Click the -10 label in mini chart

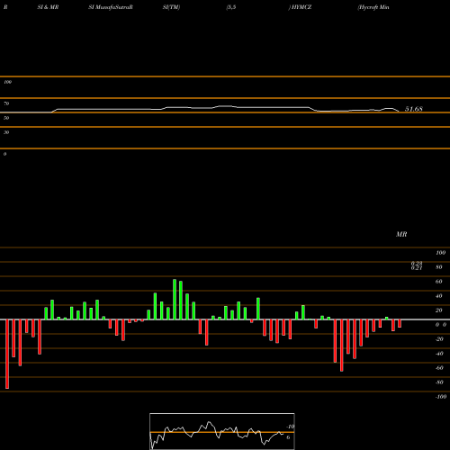point(291,427)
